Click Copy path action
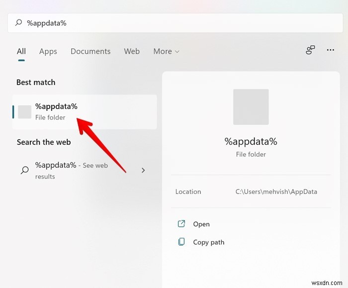This screenshot has width=348, height=288. [x=209, y=242]
